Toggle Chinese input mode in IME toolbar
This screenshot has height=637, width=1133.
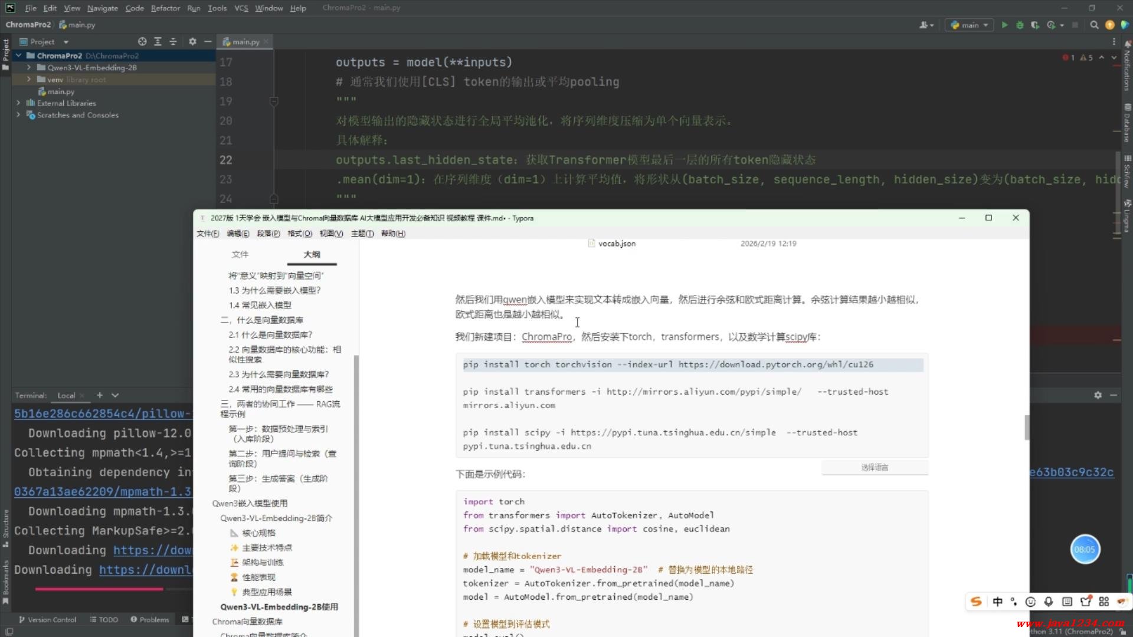pyautogui.click(x=997, y=602)
